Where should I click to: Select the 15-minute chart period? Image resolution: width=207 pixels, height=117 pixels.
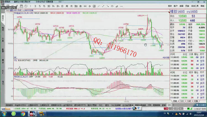[44, 6]
